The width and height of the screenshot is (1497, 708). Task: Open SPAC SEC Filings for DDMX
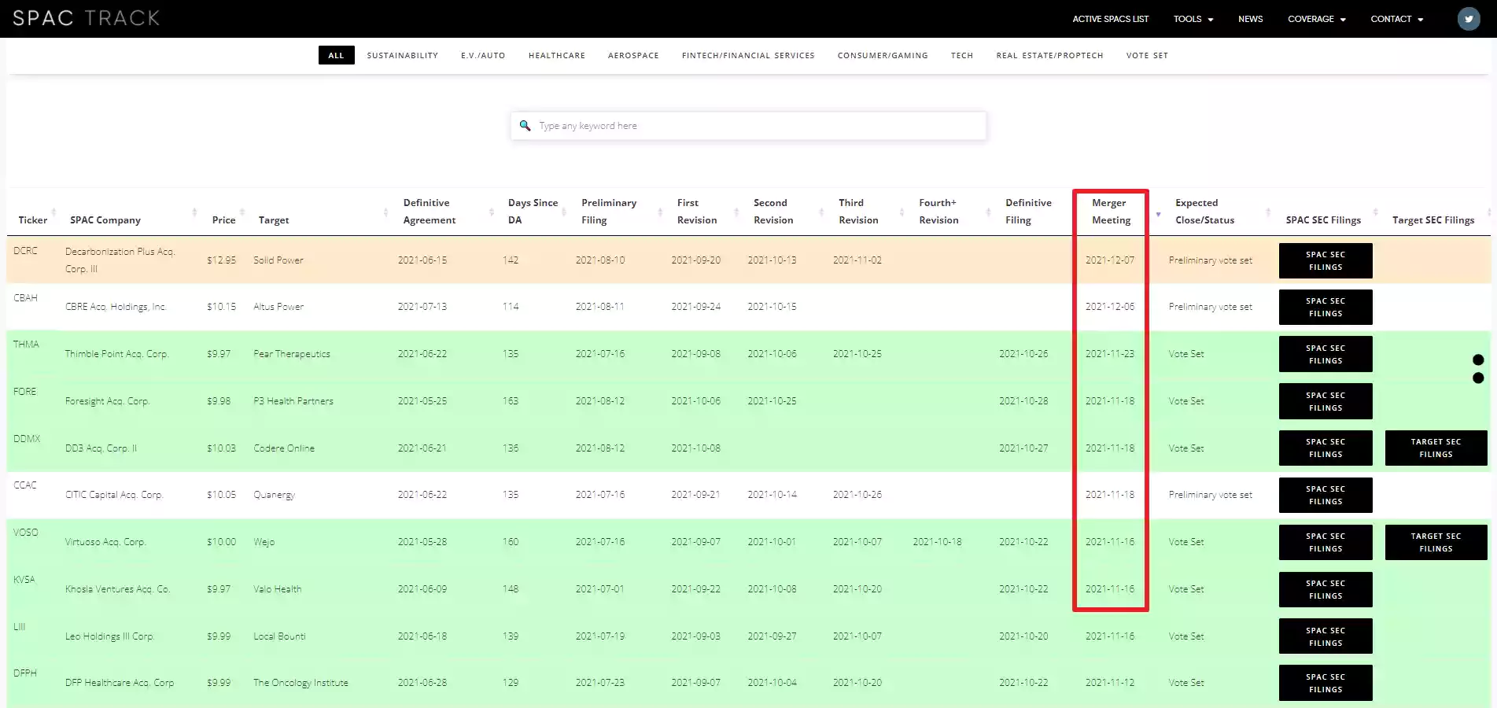point(1326,448)
